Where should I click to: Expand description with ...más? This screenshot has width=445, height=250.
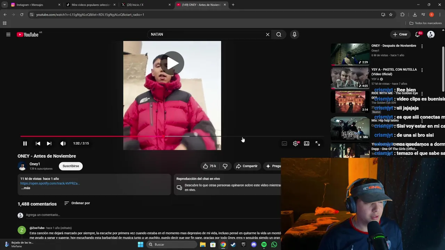[x=26, y=188]
